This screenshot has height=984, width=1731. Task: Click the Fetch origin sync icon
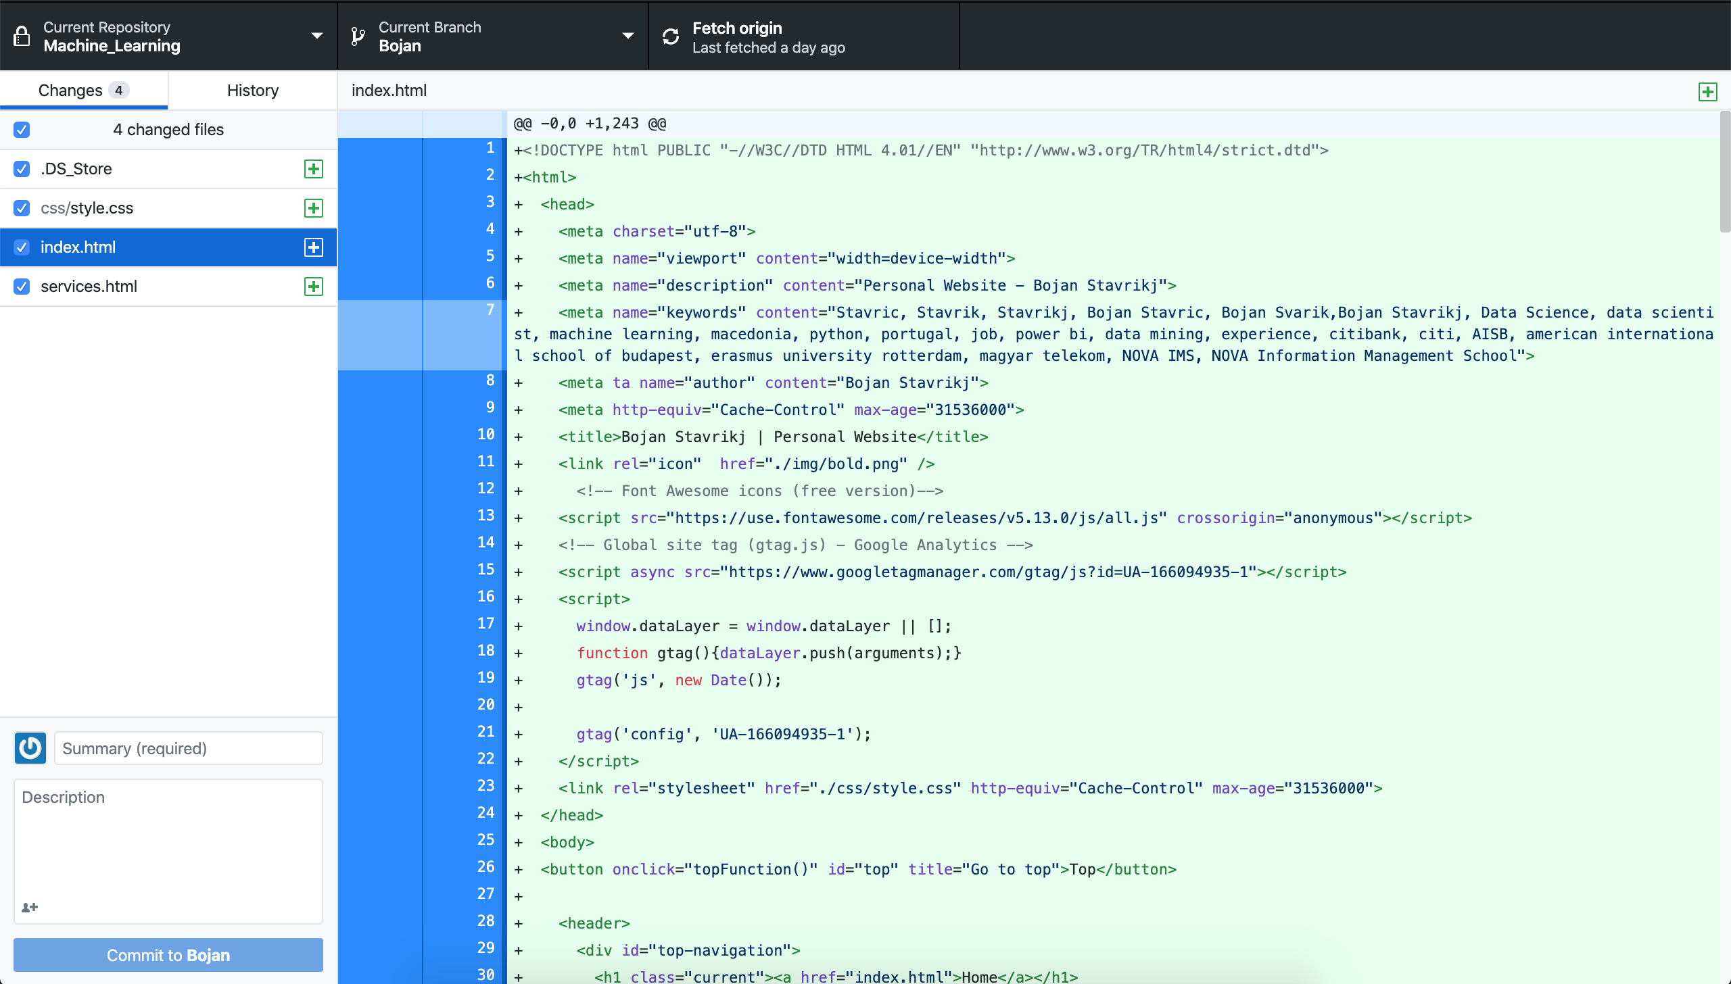(671, 36)
